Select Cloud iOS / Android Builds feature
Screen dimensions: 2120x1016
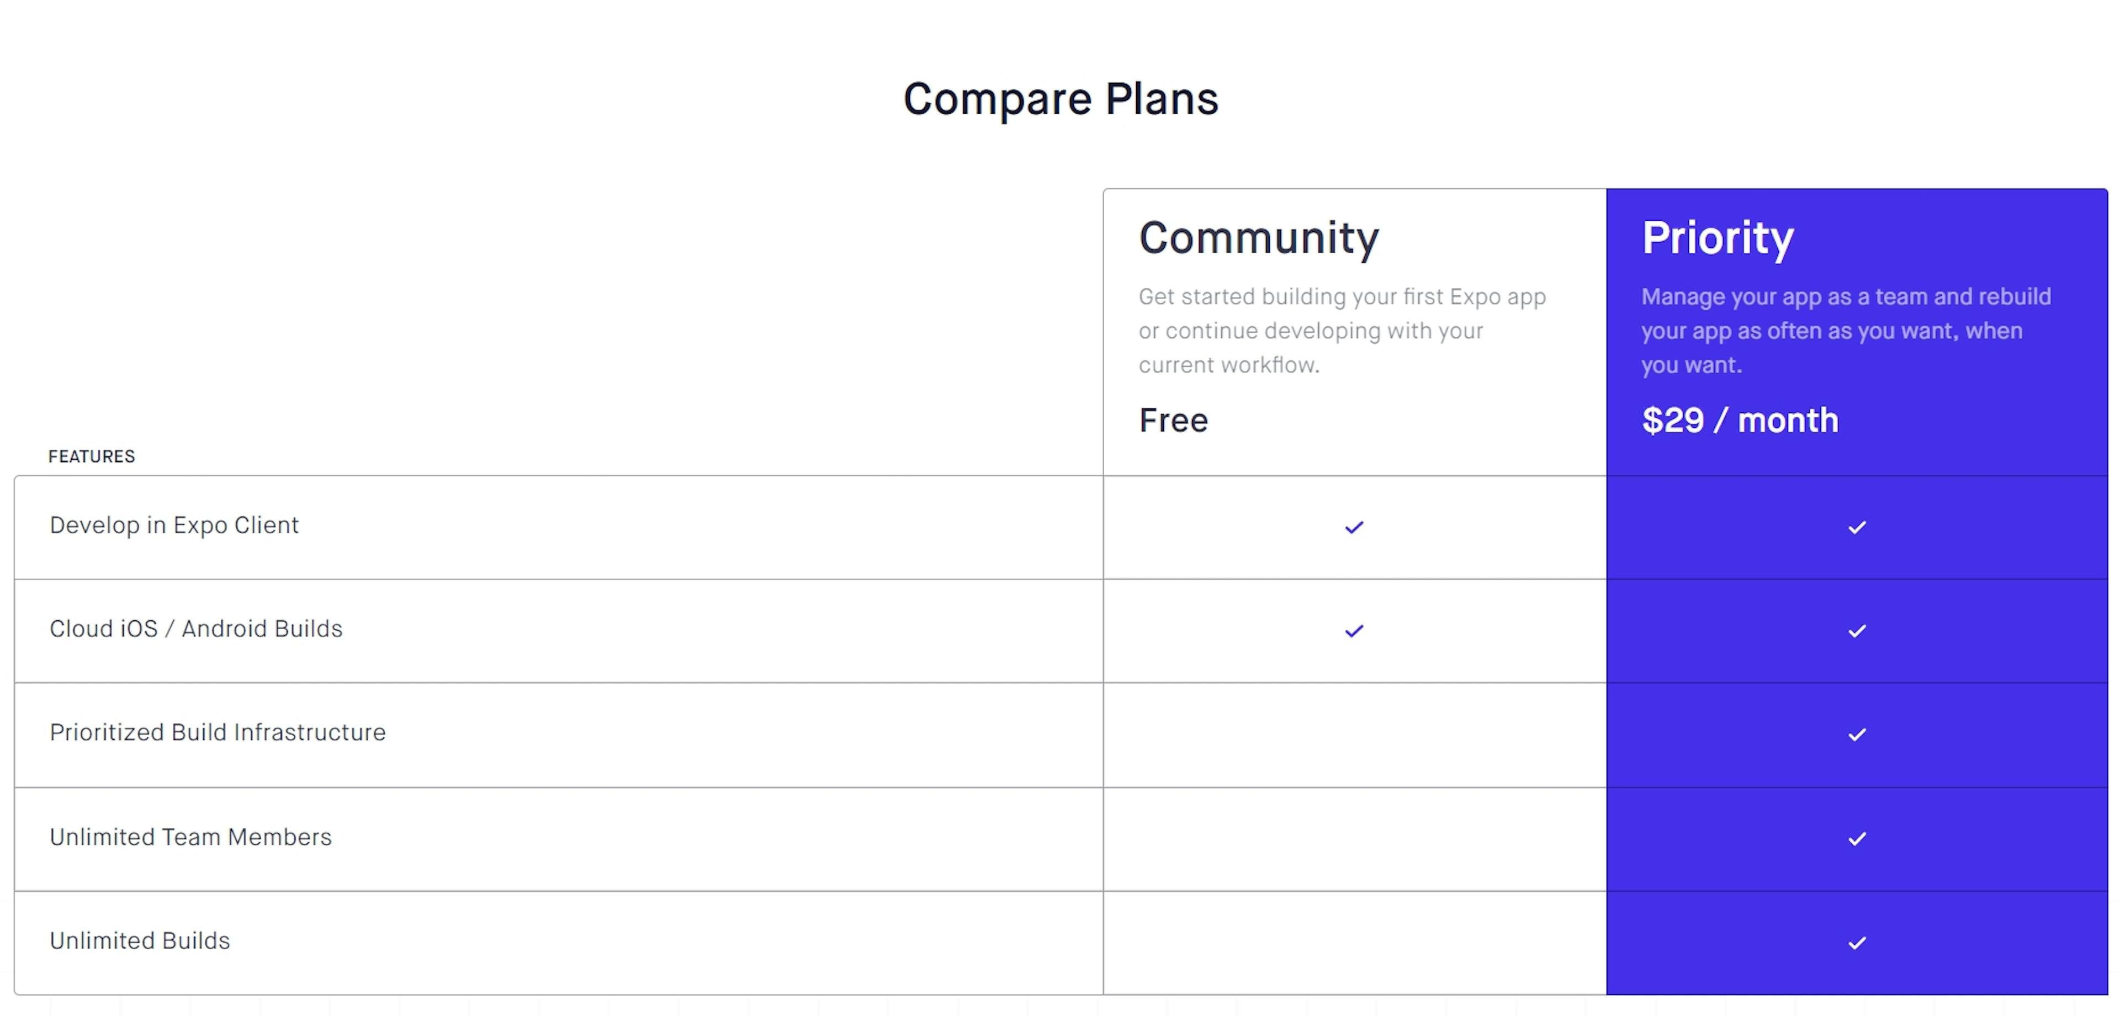196,629
